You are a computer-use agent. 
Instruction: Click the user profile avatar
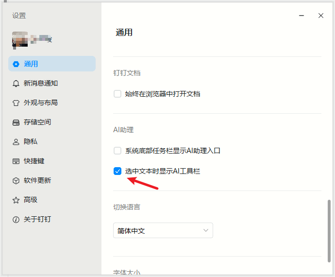click(x=19, y=40)
